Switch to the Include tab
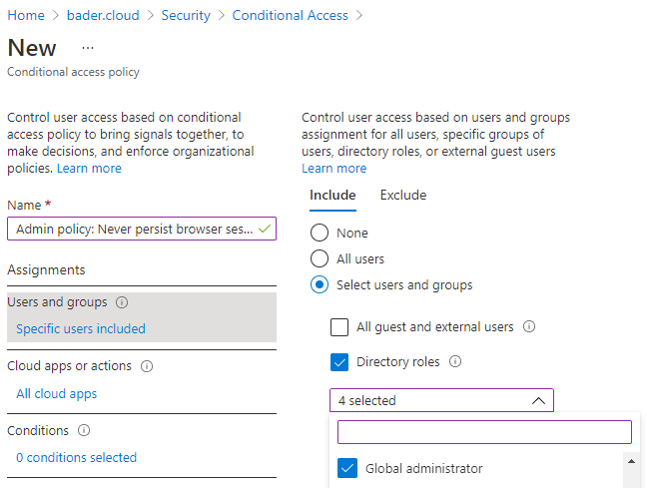Screen dimensions: 647x488 coord(332,196)
